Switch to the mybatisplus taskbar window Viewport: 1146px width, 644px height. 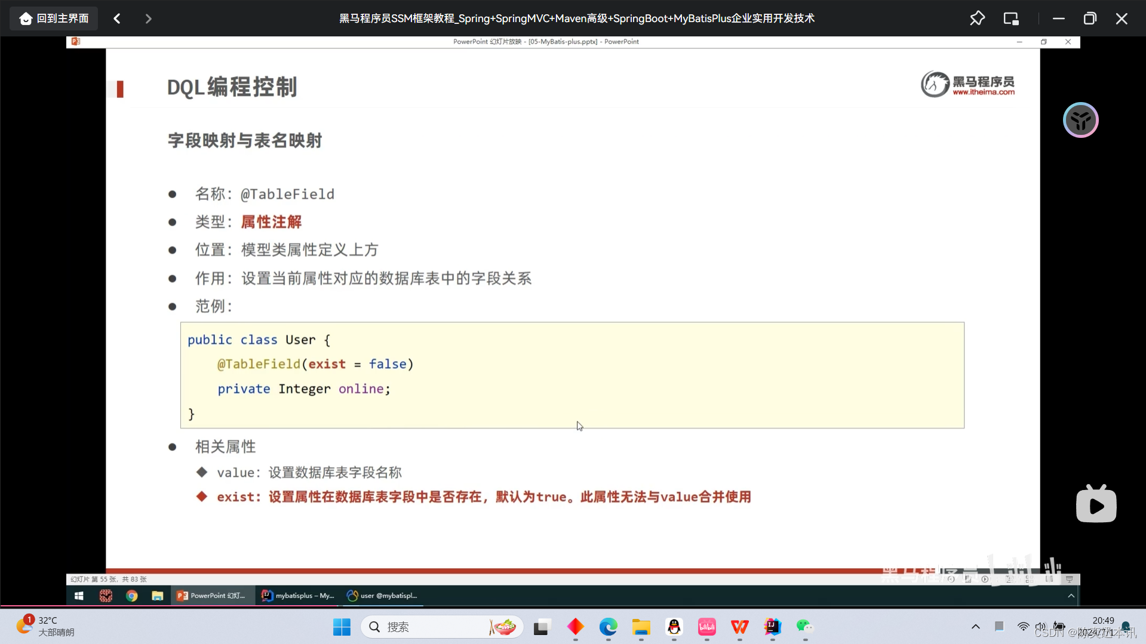click(x=297, y=595)
